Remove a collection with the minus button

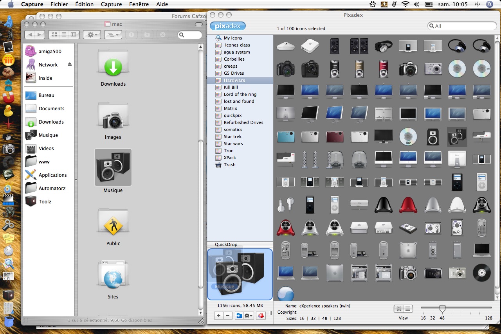coord(228,316)
